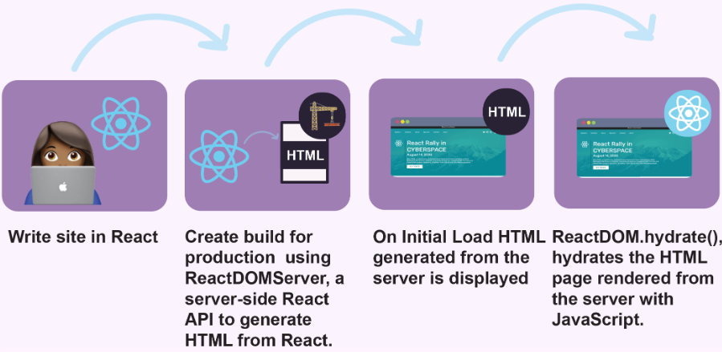
Task: Click the "ReactDOMServer, a" text line
Action: tap(265, 278)
